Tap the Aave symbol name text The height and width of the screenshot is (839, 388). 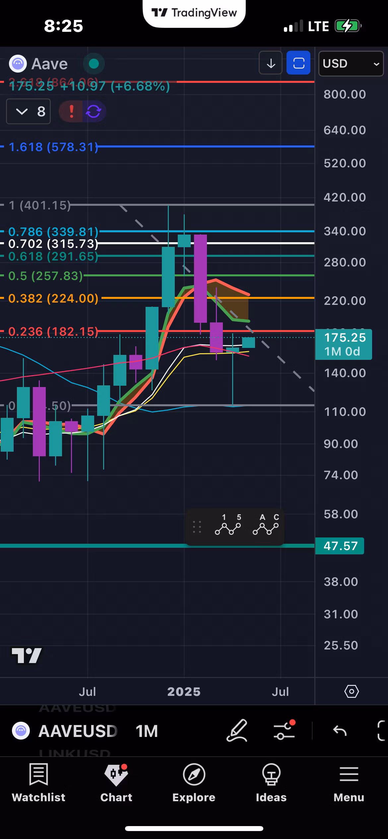tap(49, 64)
